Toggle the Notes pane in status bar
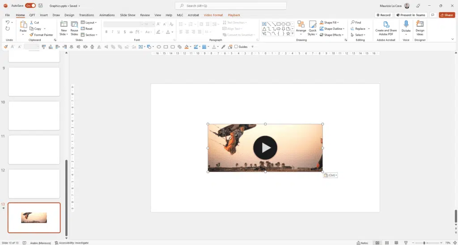The width and height of the screenshot is (458, 245). point(363,243)
